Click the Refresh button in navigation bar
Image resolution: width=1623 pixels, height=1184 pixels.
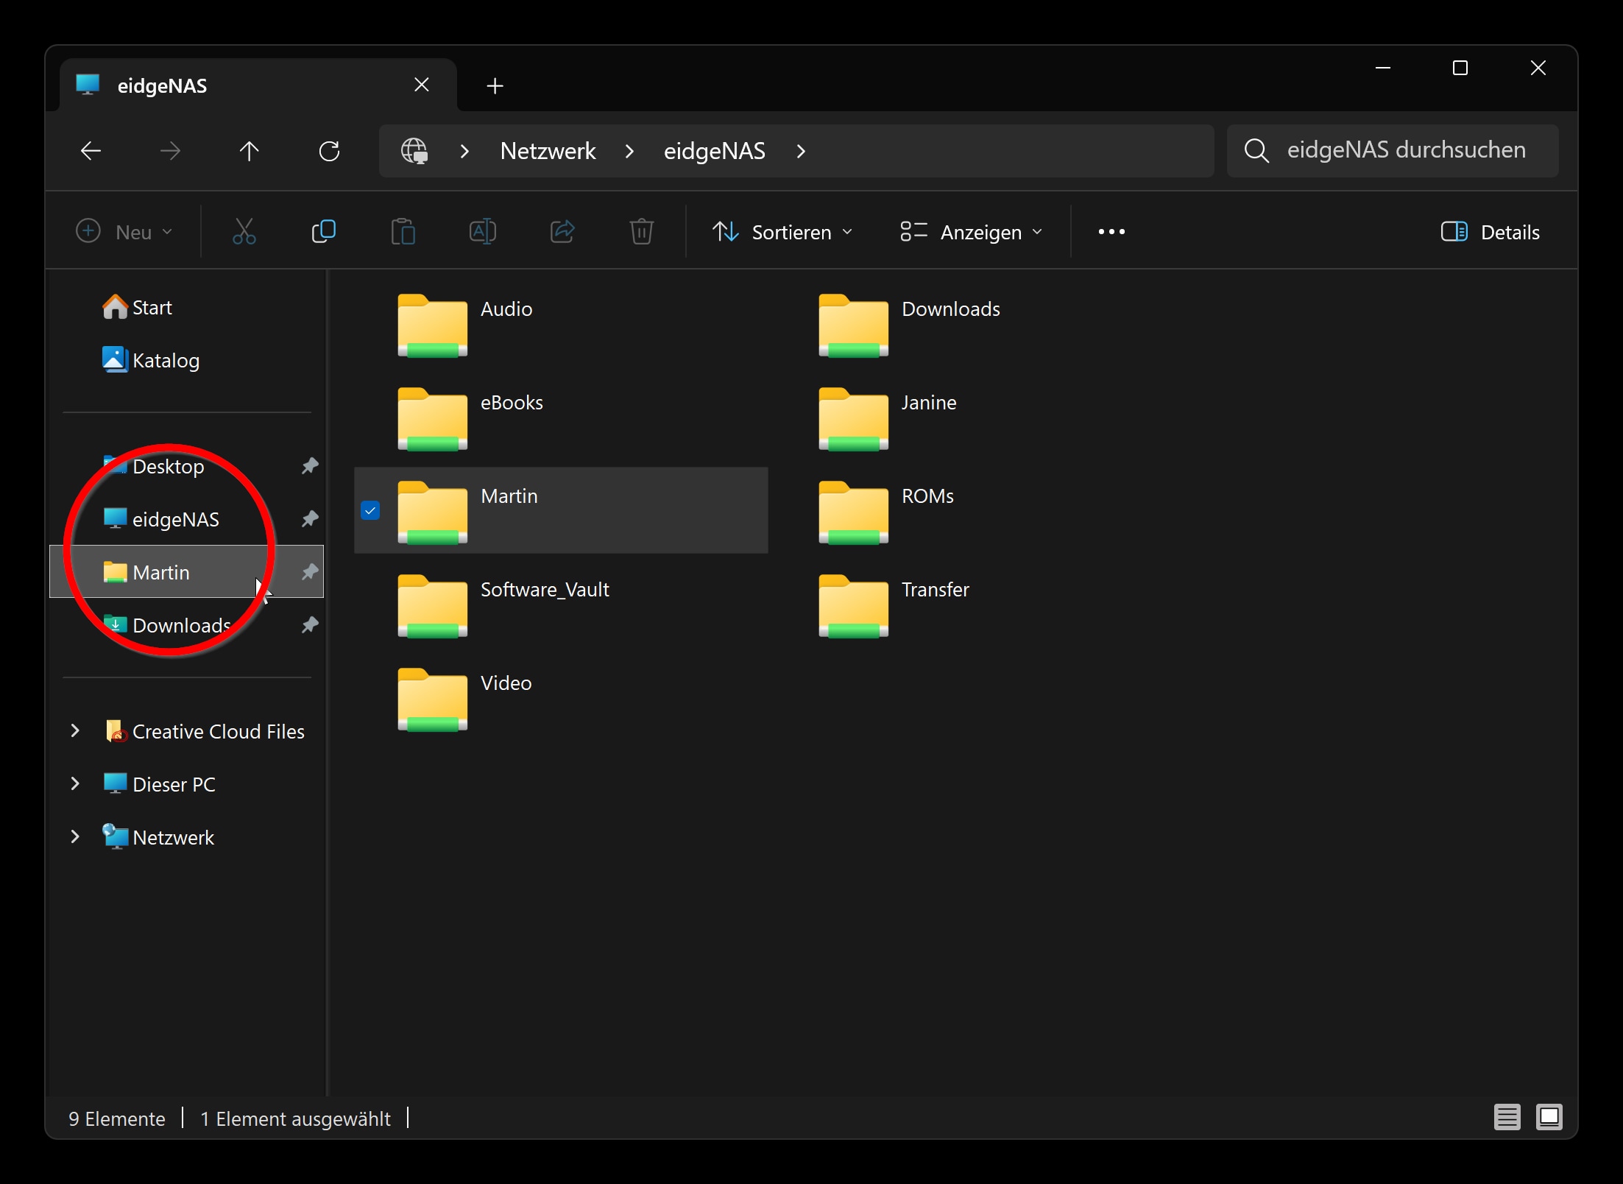tap(329, 152)
